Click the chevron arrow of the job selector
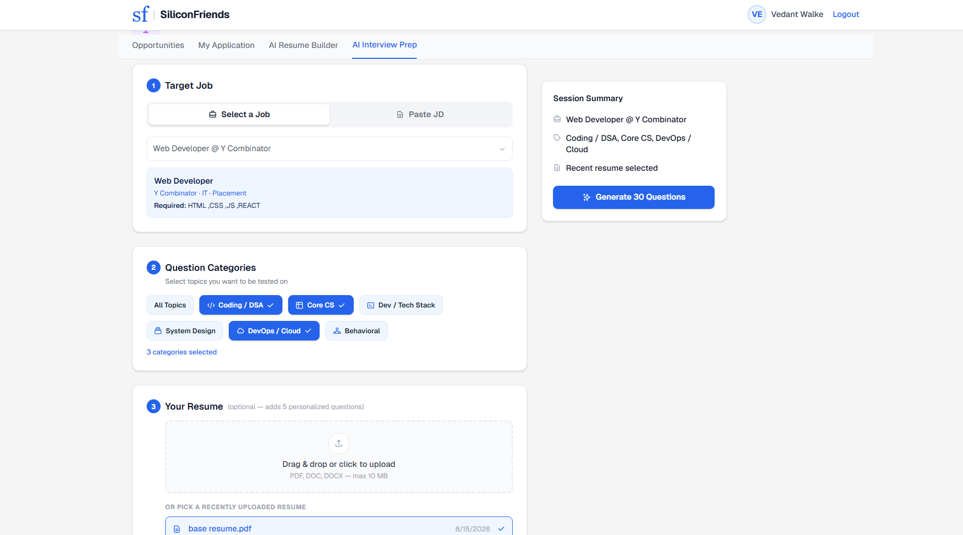Viewport: 963px width, 535px height. pos(502,149)
